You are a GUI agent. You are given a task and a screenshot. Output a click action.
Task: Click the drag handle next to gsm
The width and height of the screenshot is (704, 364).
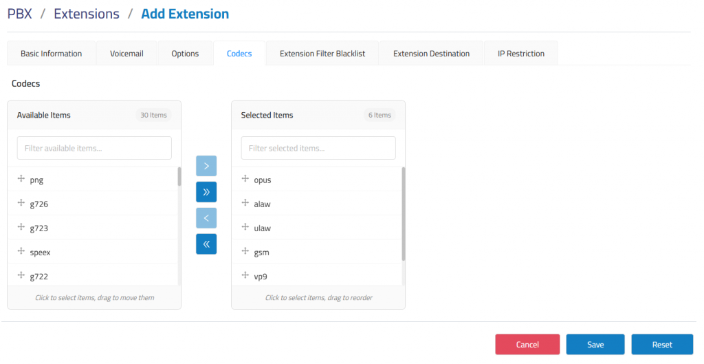(x=245, y=252)
